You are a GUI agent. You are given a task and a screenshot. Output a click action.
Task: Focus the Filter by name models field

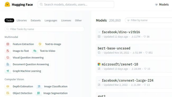[x=148, y=20]
